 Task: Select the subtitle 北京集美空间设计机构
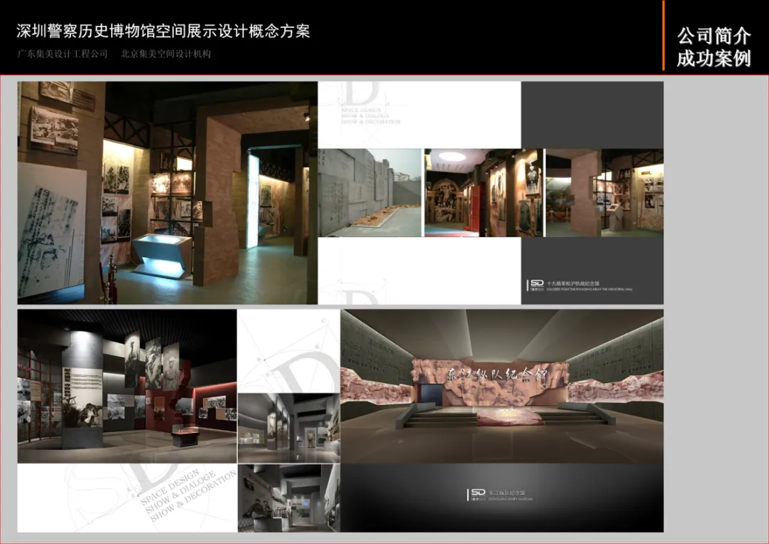[166, 54]
